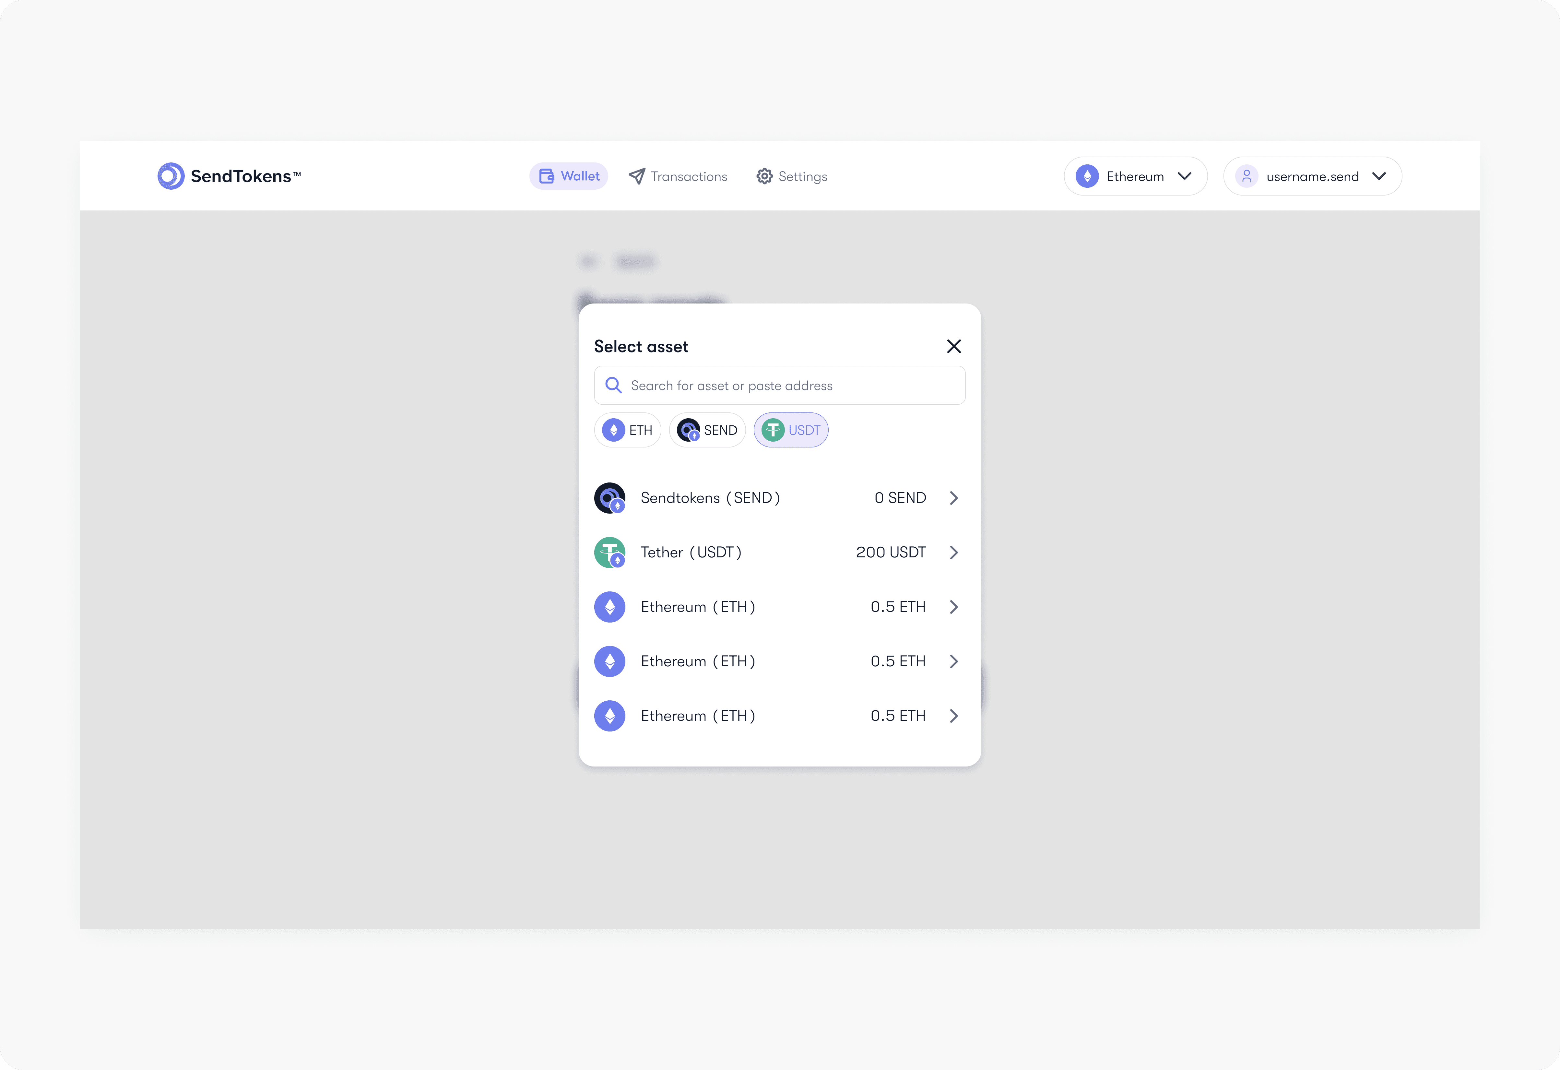Deselect the USDT filter chip

(x=791, y=430)
